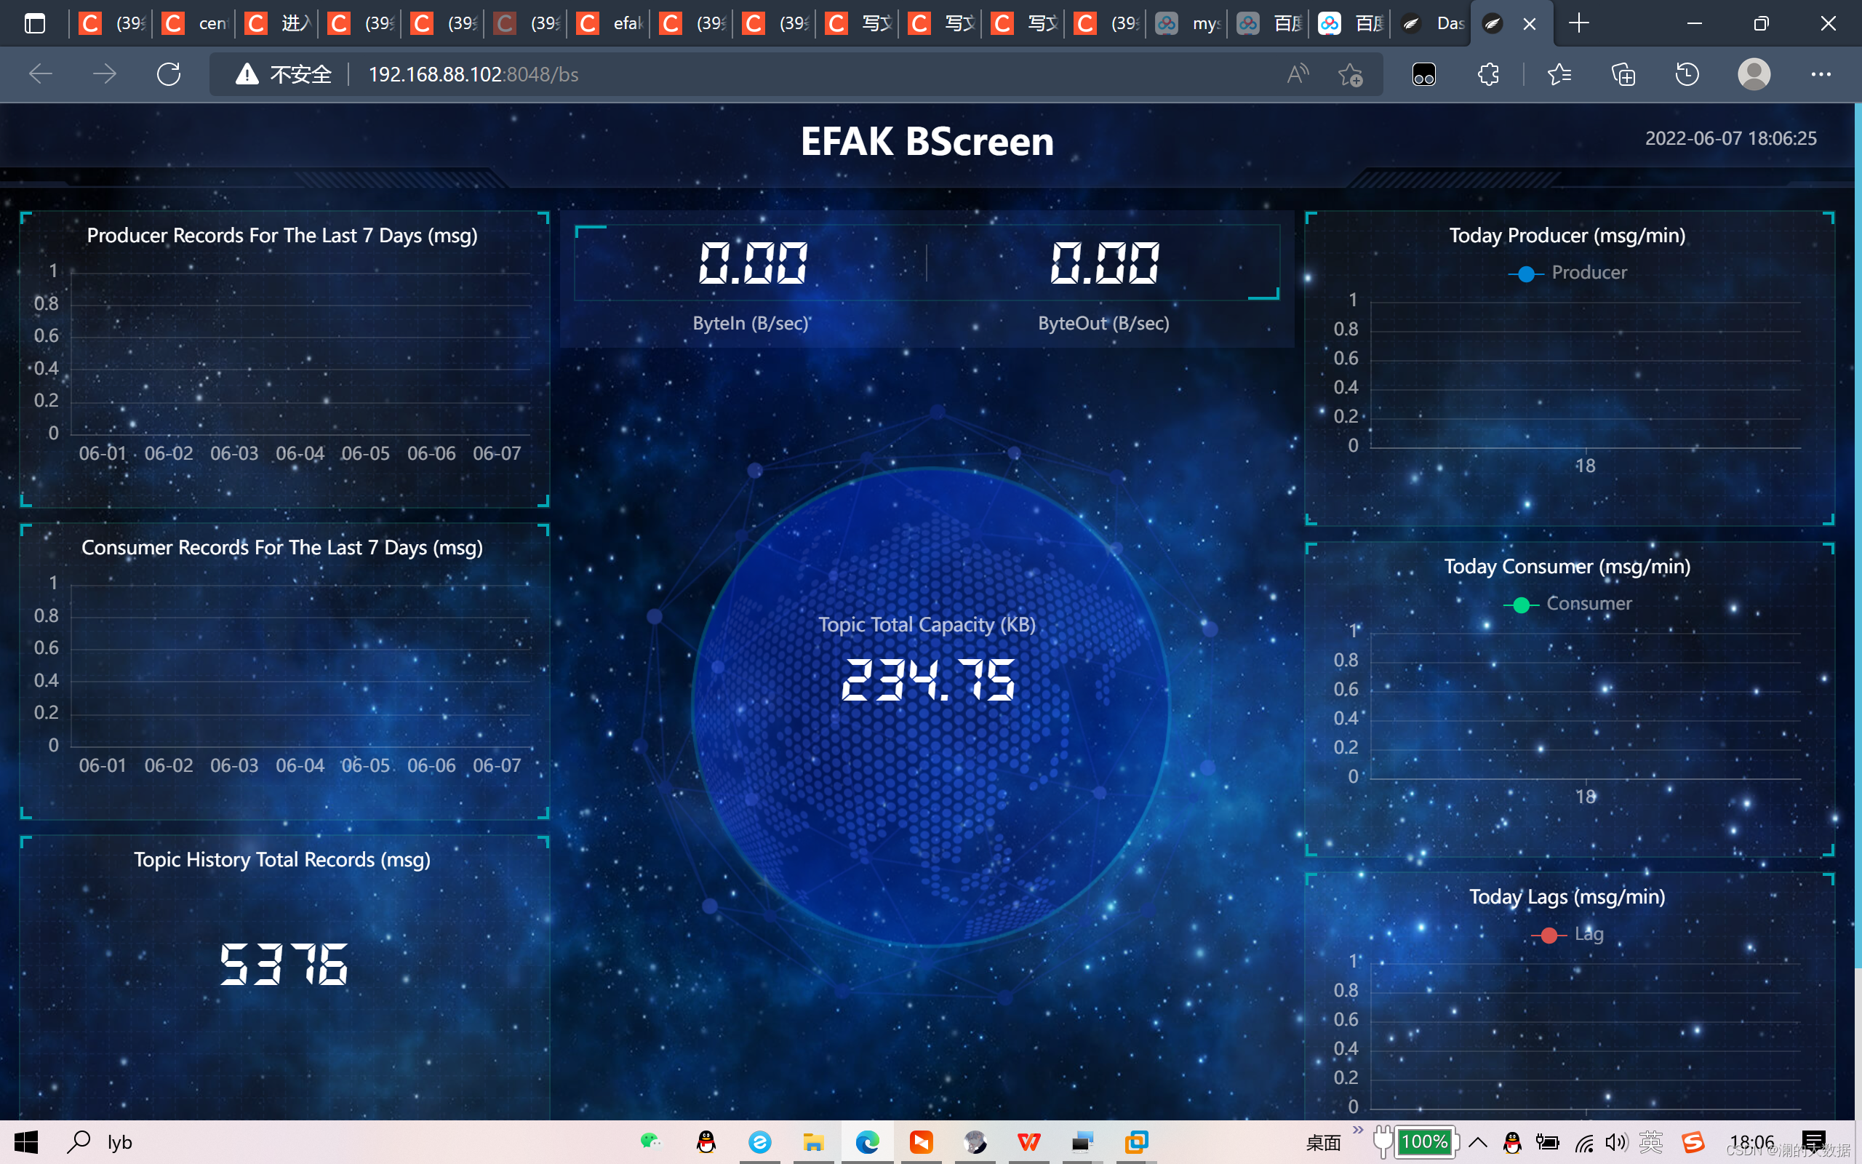Open Microsoft Edge from the taskbar
Viewport: 1862px width, 1164px height.
point(867,1141)
